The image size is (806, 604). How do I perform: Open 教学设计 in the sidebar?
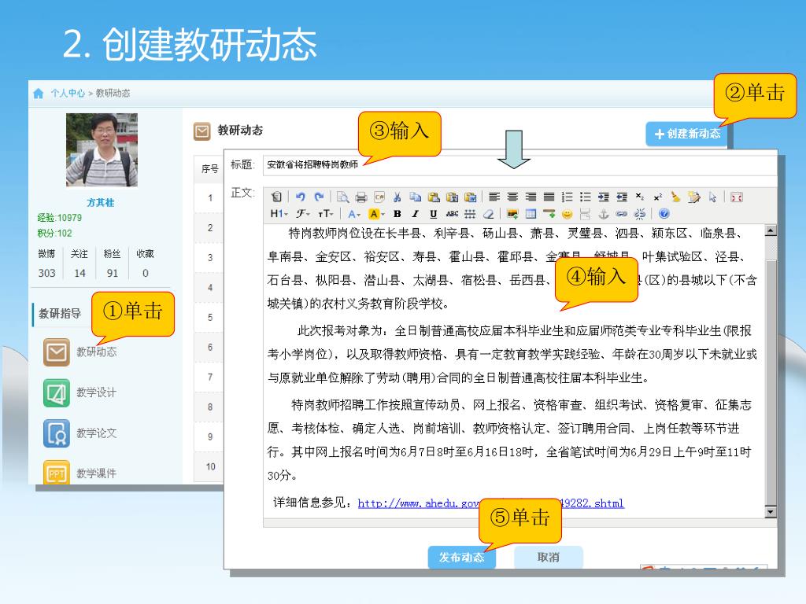[81, 393]
